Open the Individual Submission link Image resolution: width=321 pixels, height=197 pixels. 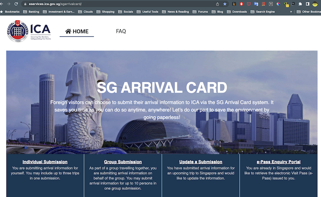pos(45,162)
